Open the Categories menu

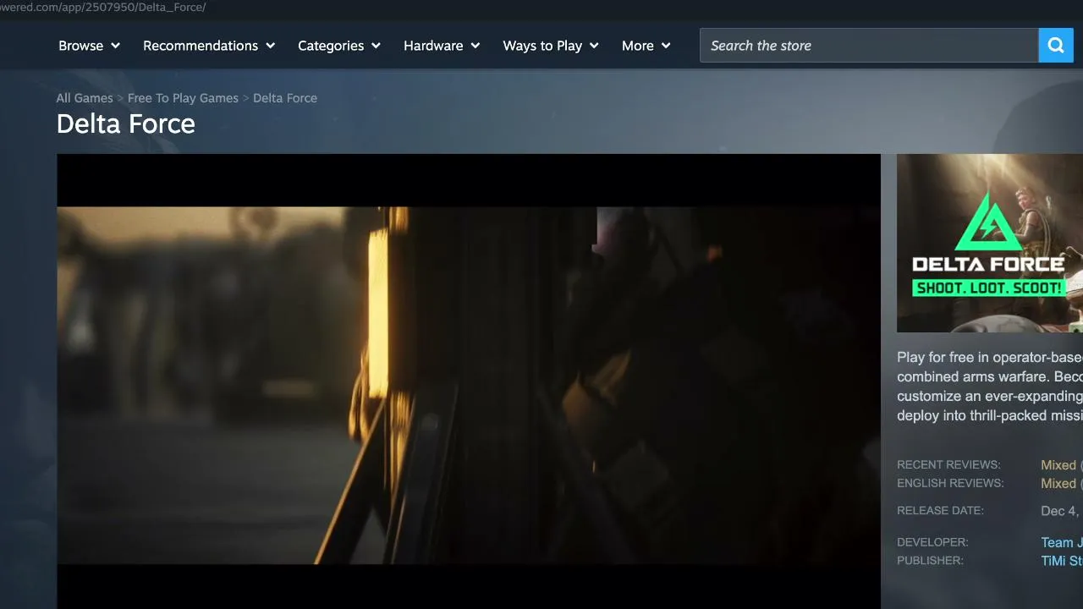[339, 46]
